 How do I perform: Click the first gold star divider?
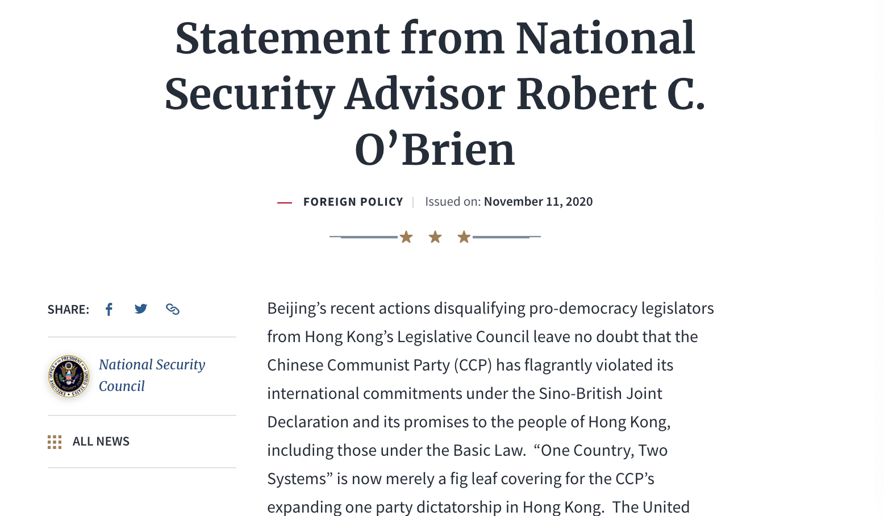click(406, 237)
